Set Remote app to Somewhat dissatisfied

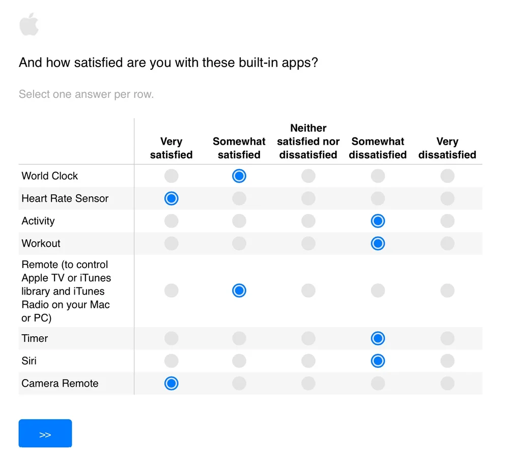[x=378, y=291]
